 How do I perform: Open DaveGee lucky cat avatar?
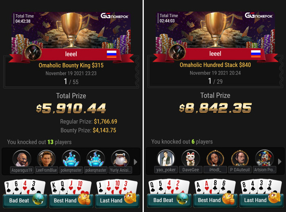[x=191, y=158]
